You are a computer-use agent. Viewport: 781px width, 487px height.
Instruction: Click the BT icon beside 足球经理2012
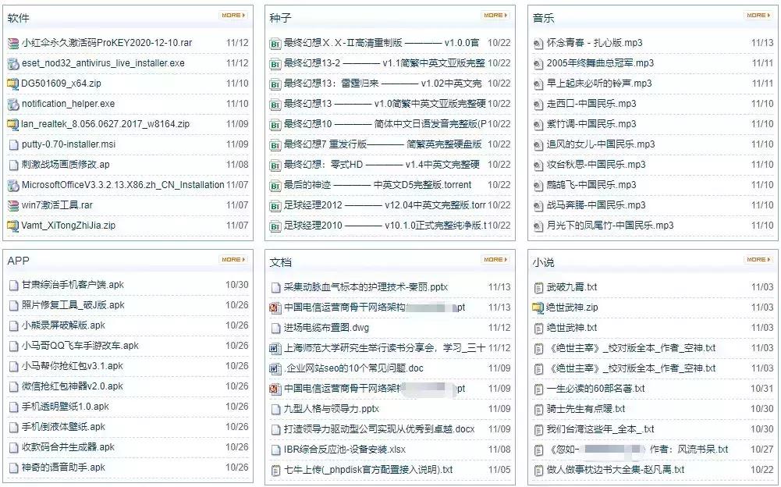[275, 205]
